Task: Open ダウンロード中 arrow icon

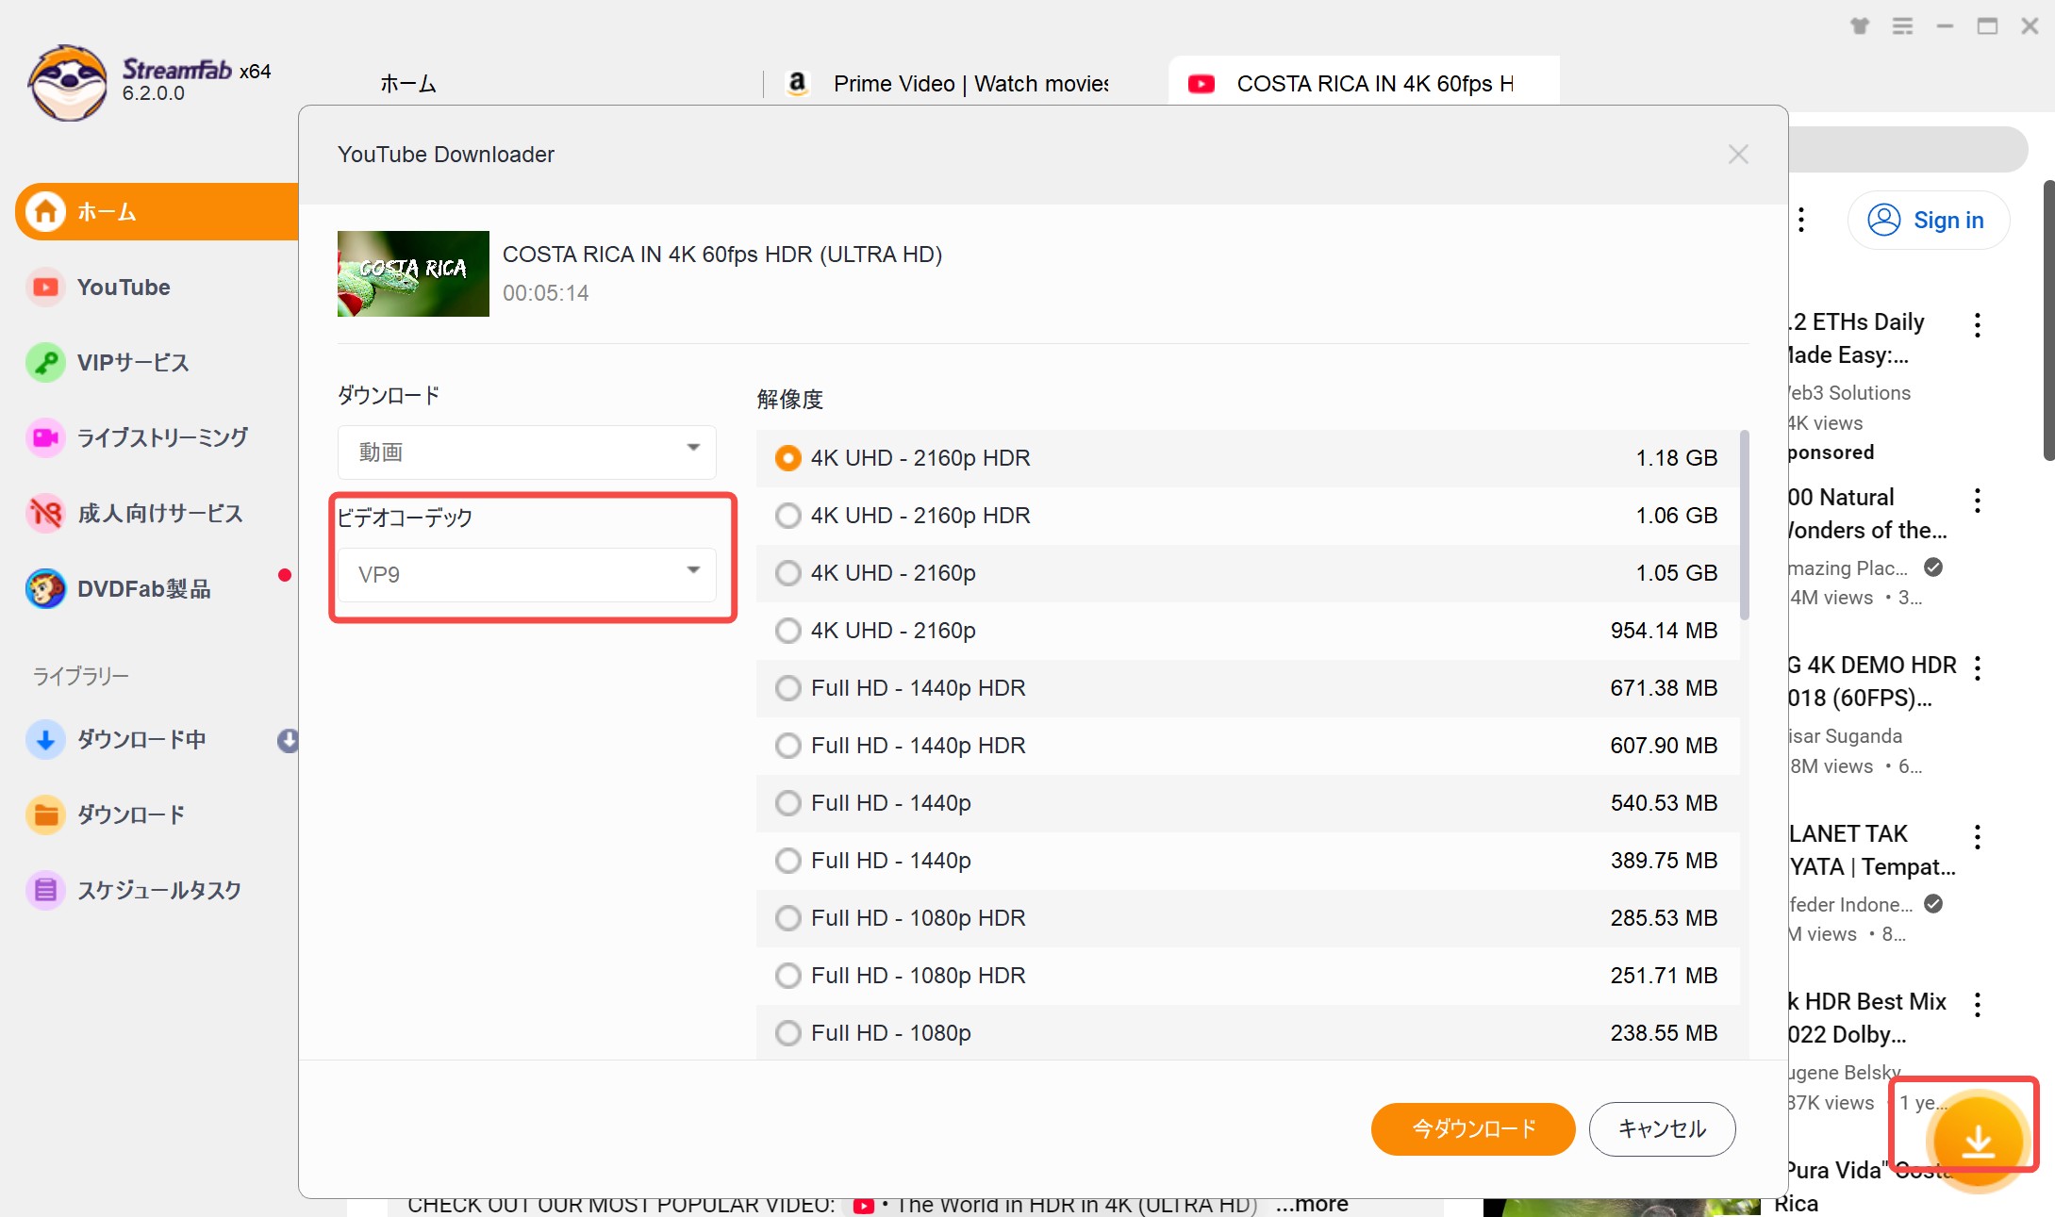Action: click(45, 740)
